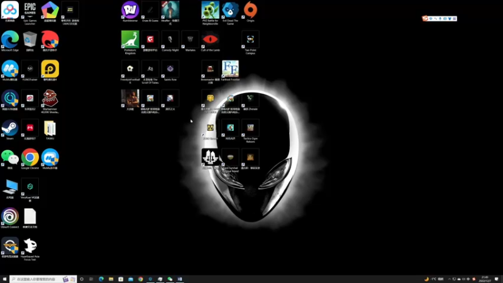503x283 pixels.
Task: Launch Microsoft Edge from the desktop
Action: click(x=10, y=41)
